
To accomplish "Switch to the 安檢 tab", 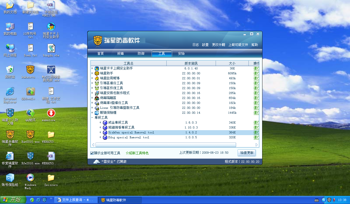I will 181,54.
